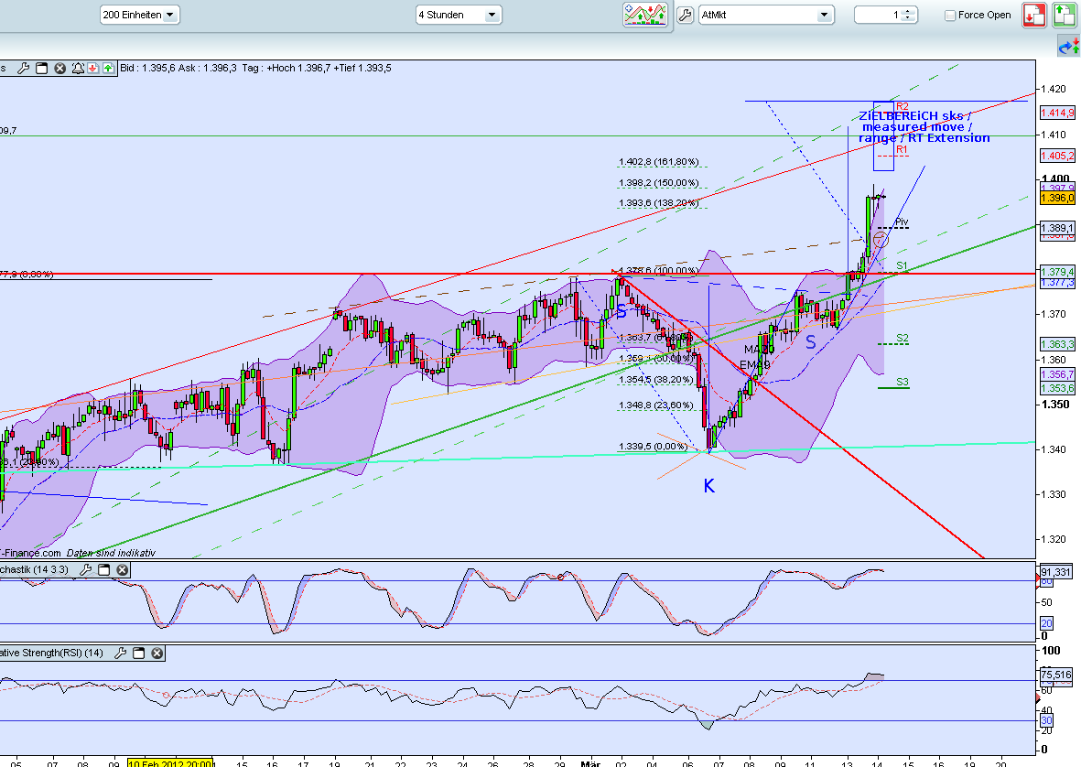Click the S1 pivot support label
Screen dimensions: 1081x767
tap(902, 265)
